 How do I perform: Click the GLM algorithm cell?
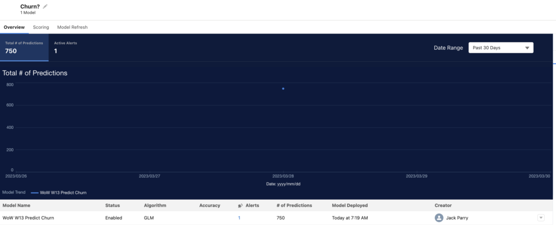[149, 218]
